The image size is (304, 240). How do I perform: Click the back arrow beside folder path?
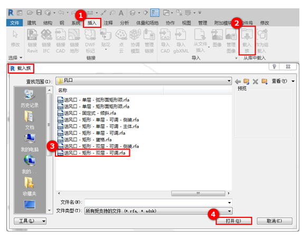237,82
